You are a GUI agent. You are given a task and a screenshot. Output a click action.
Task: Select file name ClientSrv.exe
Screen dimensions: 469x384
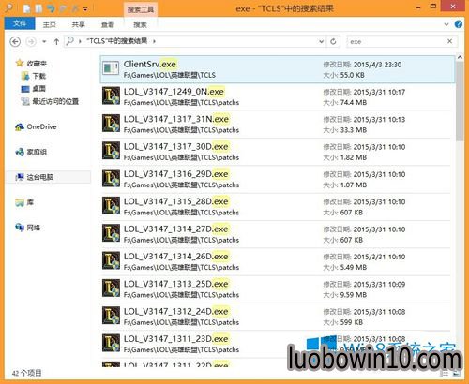pyautogui.click(x=150, y=64)
